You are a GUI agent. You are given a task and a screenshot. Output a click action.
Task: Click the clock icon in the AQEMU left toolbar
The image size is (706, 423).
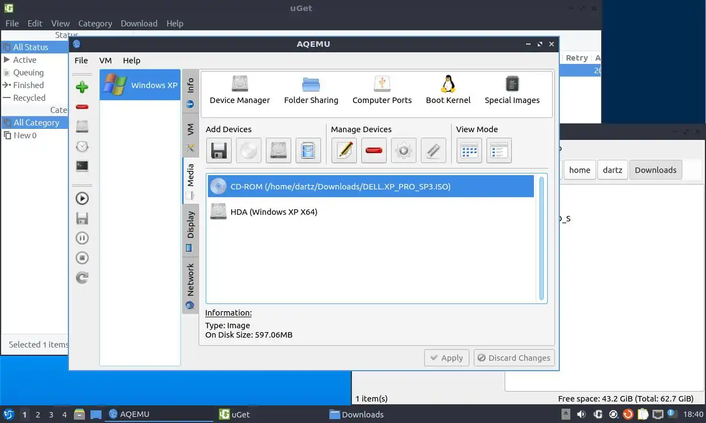pyautogui.click(x=82, y=147)
